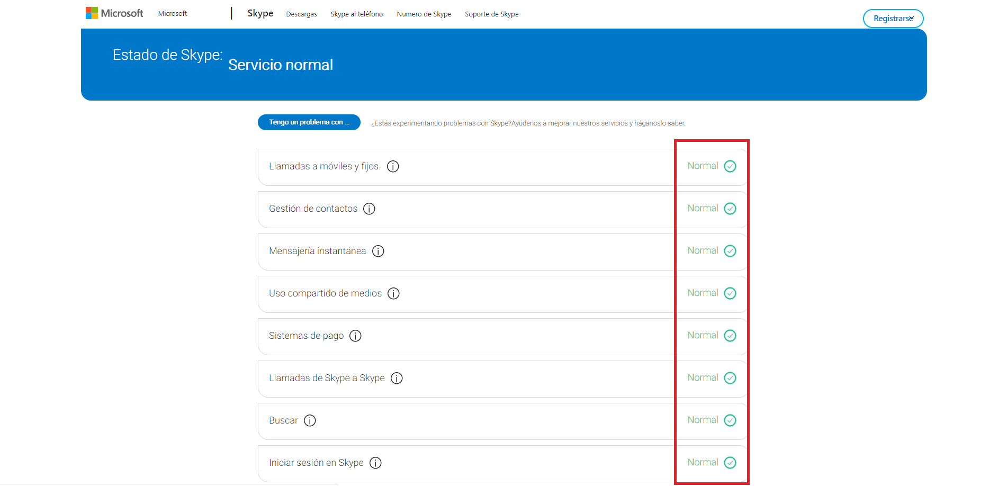This screenshot has height=486, width=1007.
Task: Click the Registrarse button
Action: (893, 19)
